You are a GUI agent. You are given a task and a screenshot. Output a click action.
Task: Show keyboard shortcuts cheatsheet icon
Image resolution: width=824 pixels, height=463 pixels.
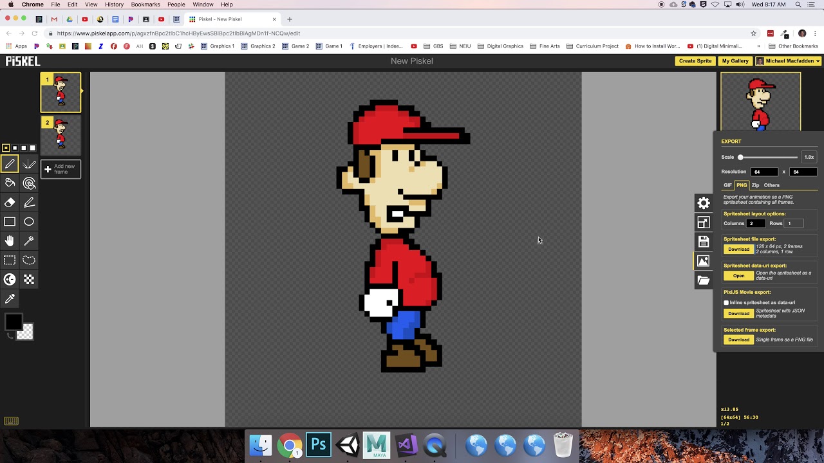pos(11,421)
